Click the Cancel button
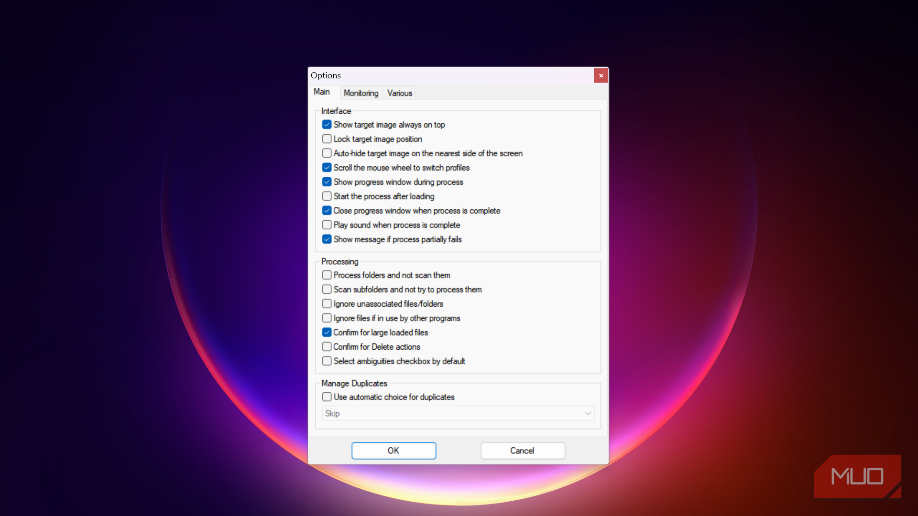 pyautogui.click(x=523, y=451)
